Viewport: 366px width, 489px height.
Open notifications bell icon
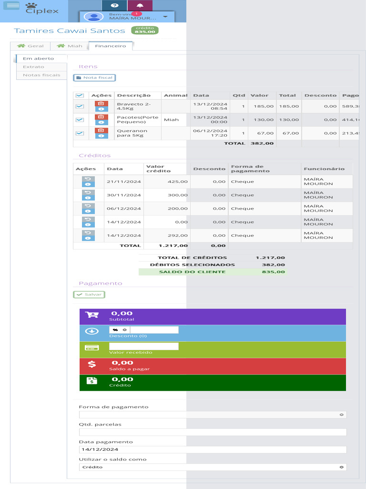[x=140, y=5]
